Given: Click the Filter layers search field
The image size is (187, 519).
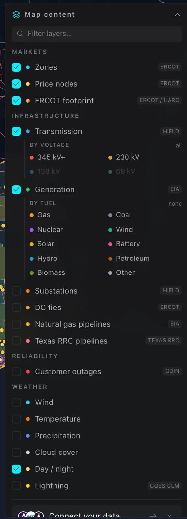Looking at the screenshot, I should coord(97,34).
